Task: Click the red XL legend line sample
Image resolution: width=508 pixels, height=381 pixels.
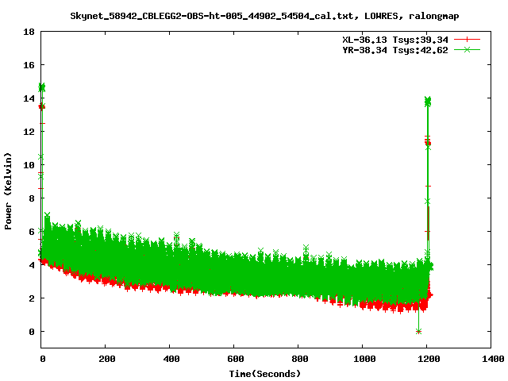Action: pos(467,40)
